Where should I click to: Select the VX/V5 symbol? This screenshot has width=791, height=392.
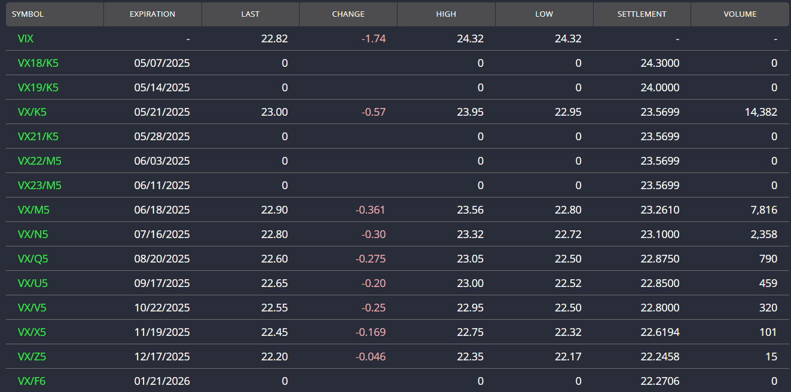click(32, 308)
